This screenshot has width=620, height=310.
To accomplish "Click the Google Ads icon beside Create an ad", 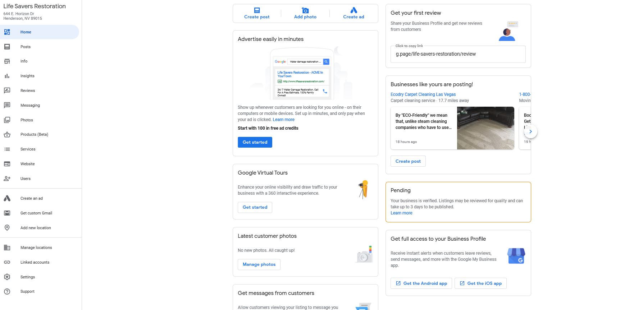I will click(x=7, y=198).
